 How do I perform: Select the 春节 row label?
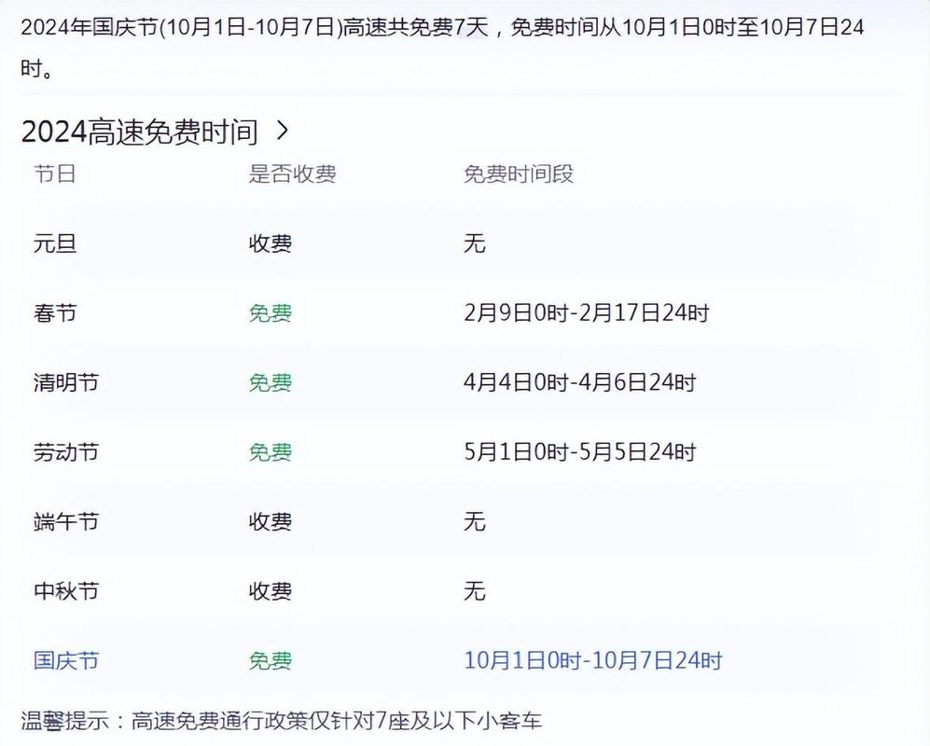point(55,313)
